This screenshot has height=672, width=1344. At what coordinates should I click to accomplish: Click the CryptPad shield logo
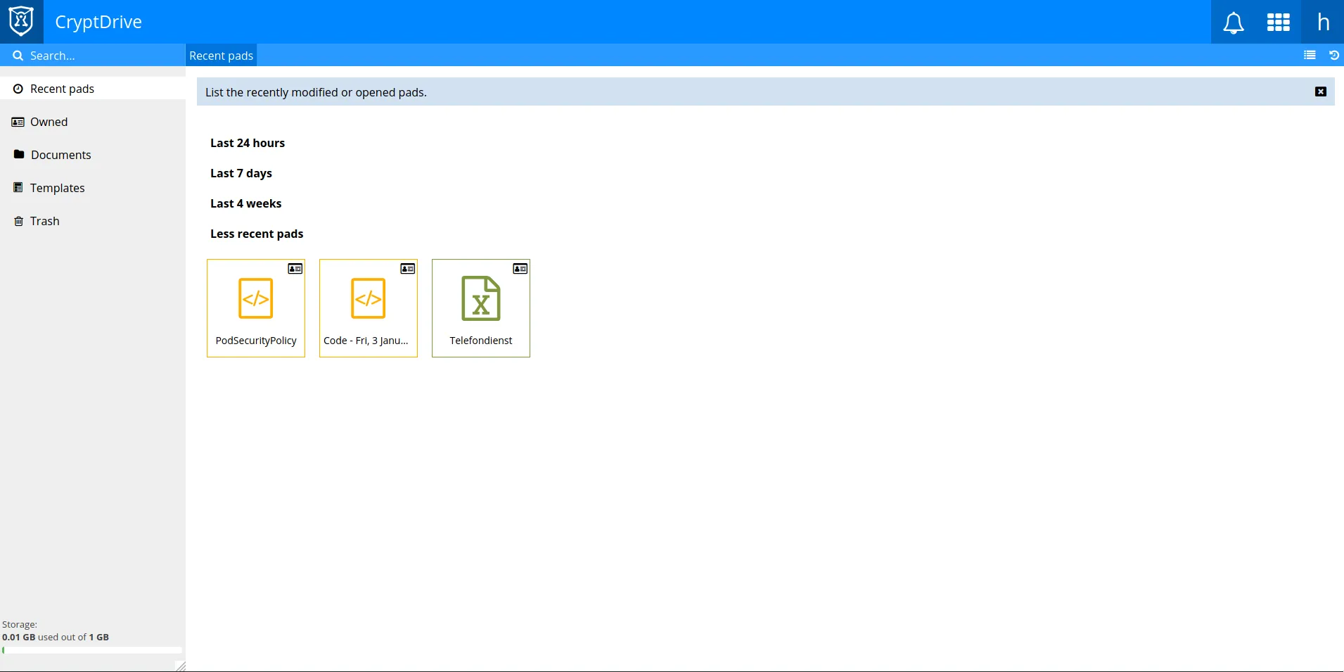click(21, 21)
